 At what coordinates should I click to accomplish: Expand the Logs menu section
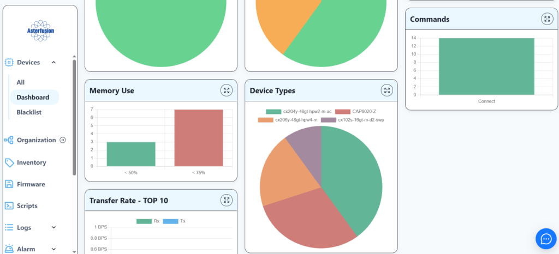(53, 227)
